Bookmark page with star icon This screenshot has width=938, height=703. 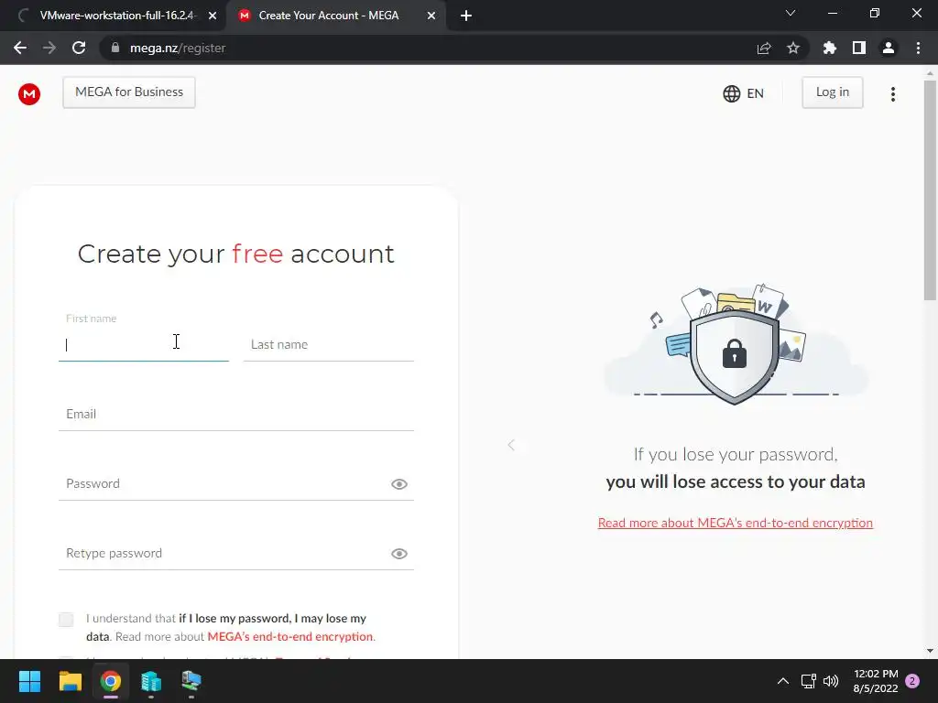pyautogui.click(x=793, y=48)
